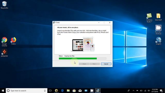Minimize the iTunes installer window

(99, 22)
